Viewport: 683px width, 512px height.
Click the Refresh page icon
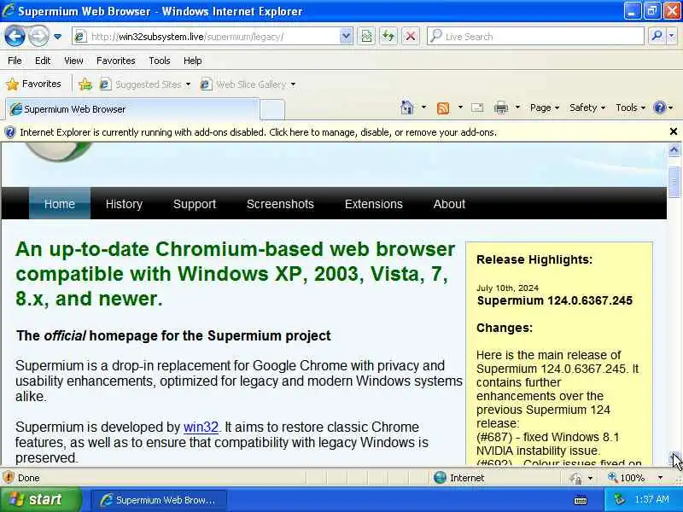(388, 37)
